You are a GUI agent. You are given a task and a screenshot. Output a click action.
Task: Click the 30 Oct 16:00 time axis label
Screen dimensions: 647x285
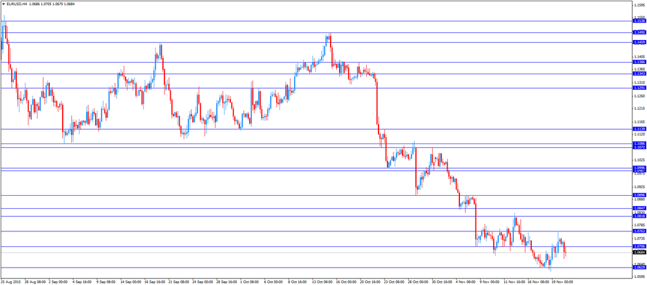click(442, 282)
